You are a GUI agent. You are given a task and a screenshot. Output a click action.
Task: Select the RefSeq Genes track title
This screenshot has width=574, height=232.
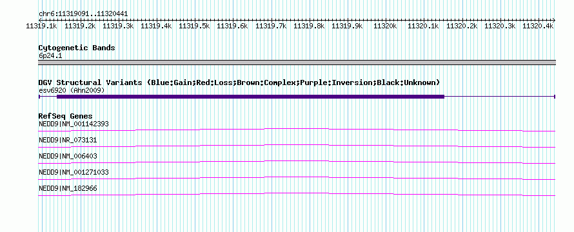click(66, 117)
